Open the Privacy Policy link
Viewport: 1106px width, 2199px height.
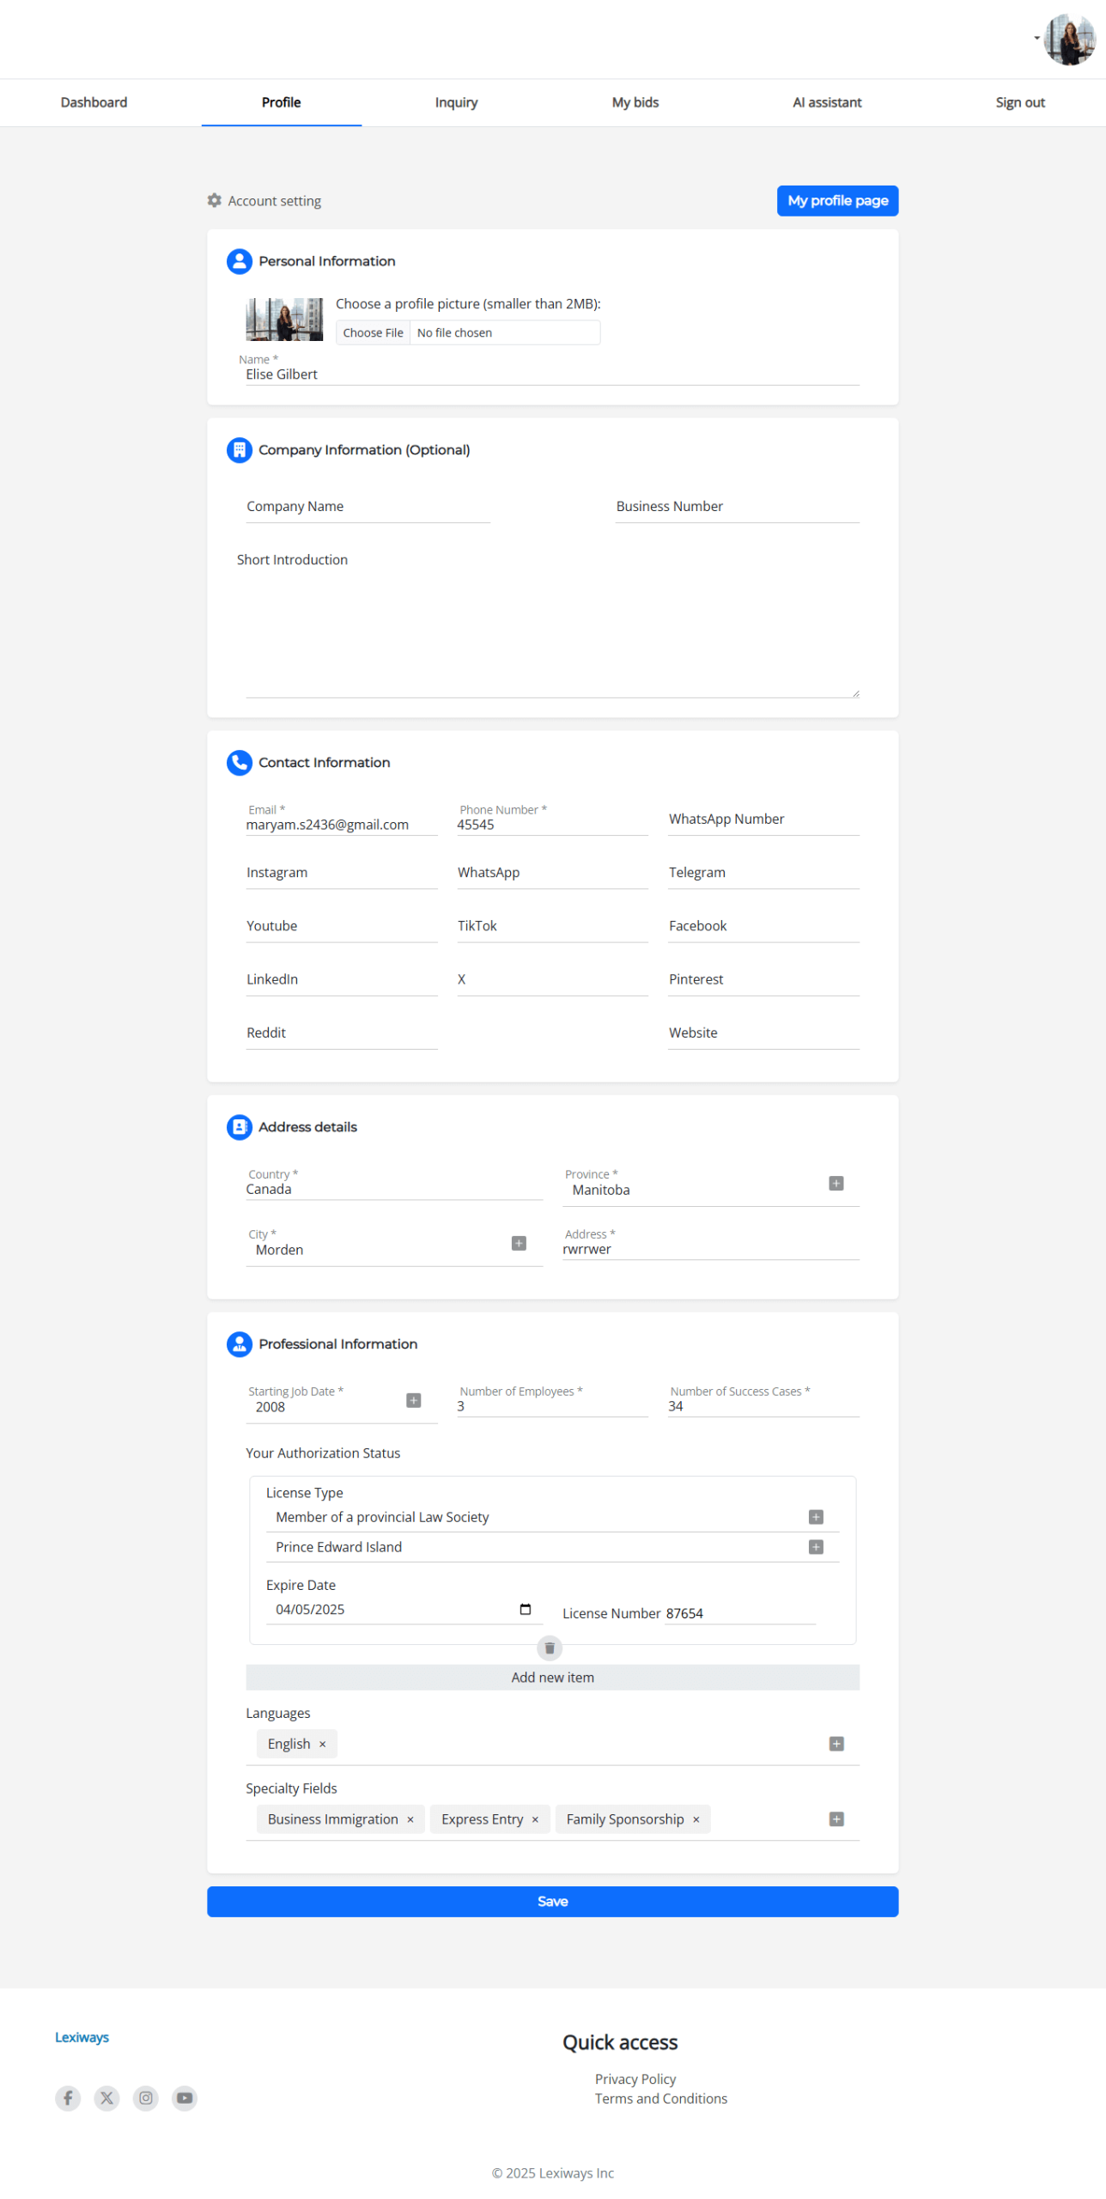(x=635, y=2078)
